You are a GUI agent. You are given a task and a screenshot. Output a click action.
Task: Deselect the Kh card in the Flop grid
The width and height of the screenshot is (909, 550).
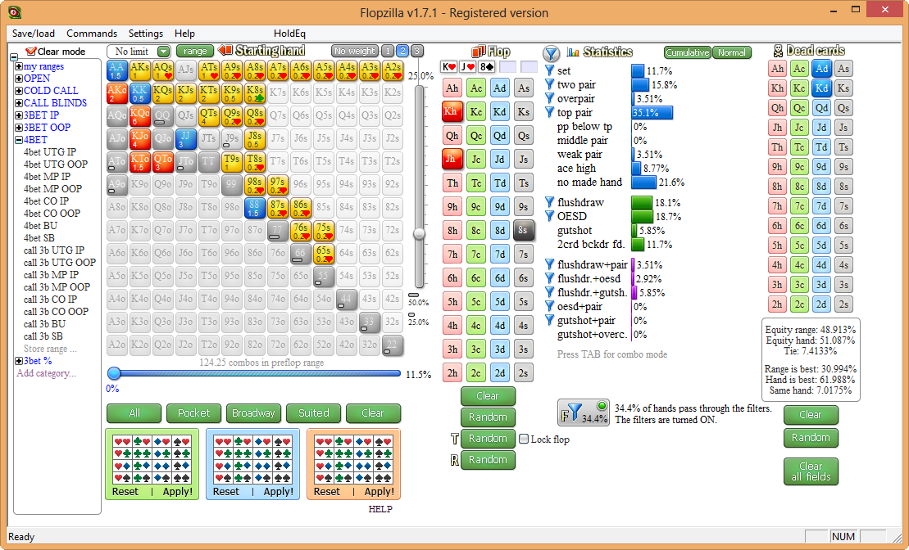point(452,112)
